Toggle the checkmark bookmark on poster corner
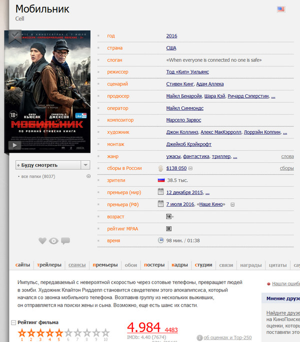 pyautogui.click(x=14, y=35)
